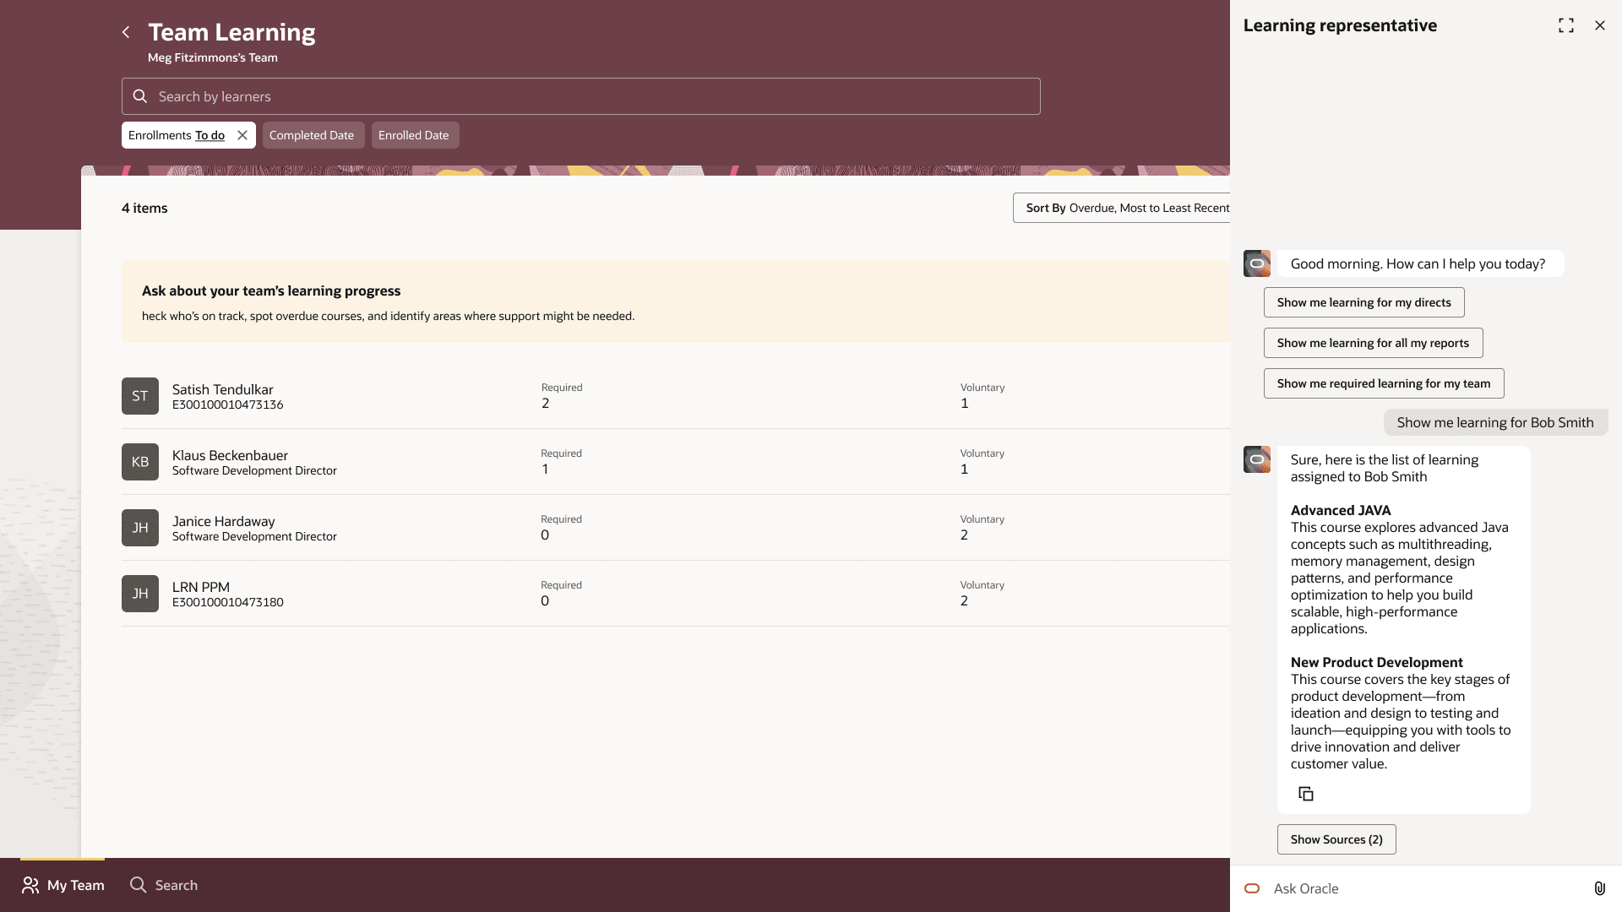Image resolution: width=1622 pixels, height=912 pixels.
Task: Copy the chatbot's learning response
Action: pos(1306,794)
